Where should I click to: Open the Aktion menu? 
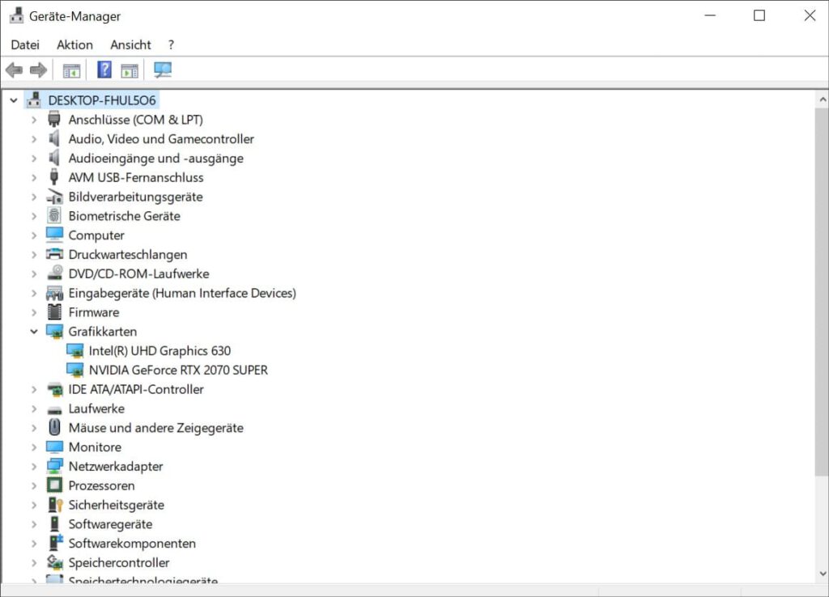click(74, 44)
